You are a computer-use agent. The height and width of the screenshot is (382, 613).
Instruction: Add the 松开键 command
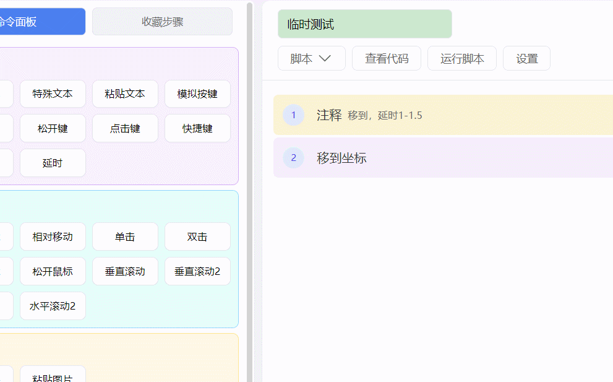(53, 128)
